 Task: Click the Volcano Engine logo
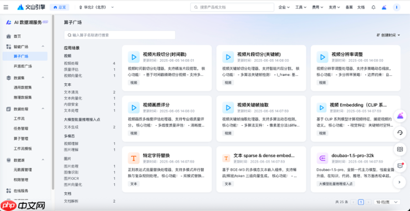click(31, 7)
